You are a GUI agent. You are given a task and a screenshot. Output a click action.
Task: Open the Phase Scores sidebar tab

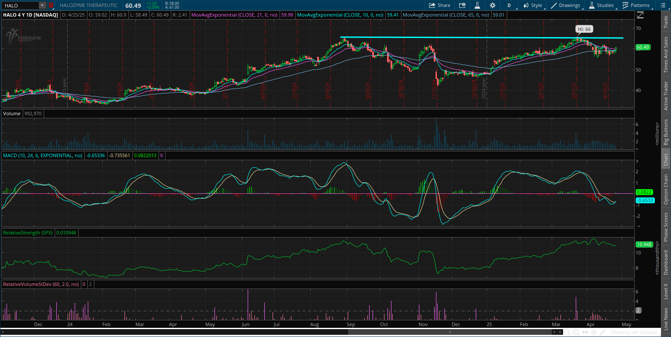pos(666,227)
